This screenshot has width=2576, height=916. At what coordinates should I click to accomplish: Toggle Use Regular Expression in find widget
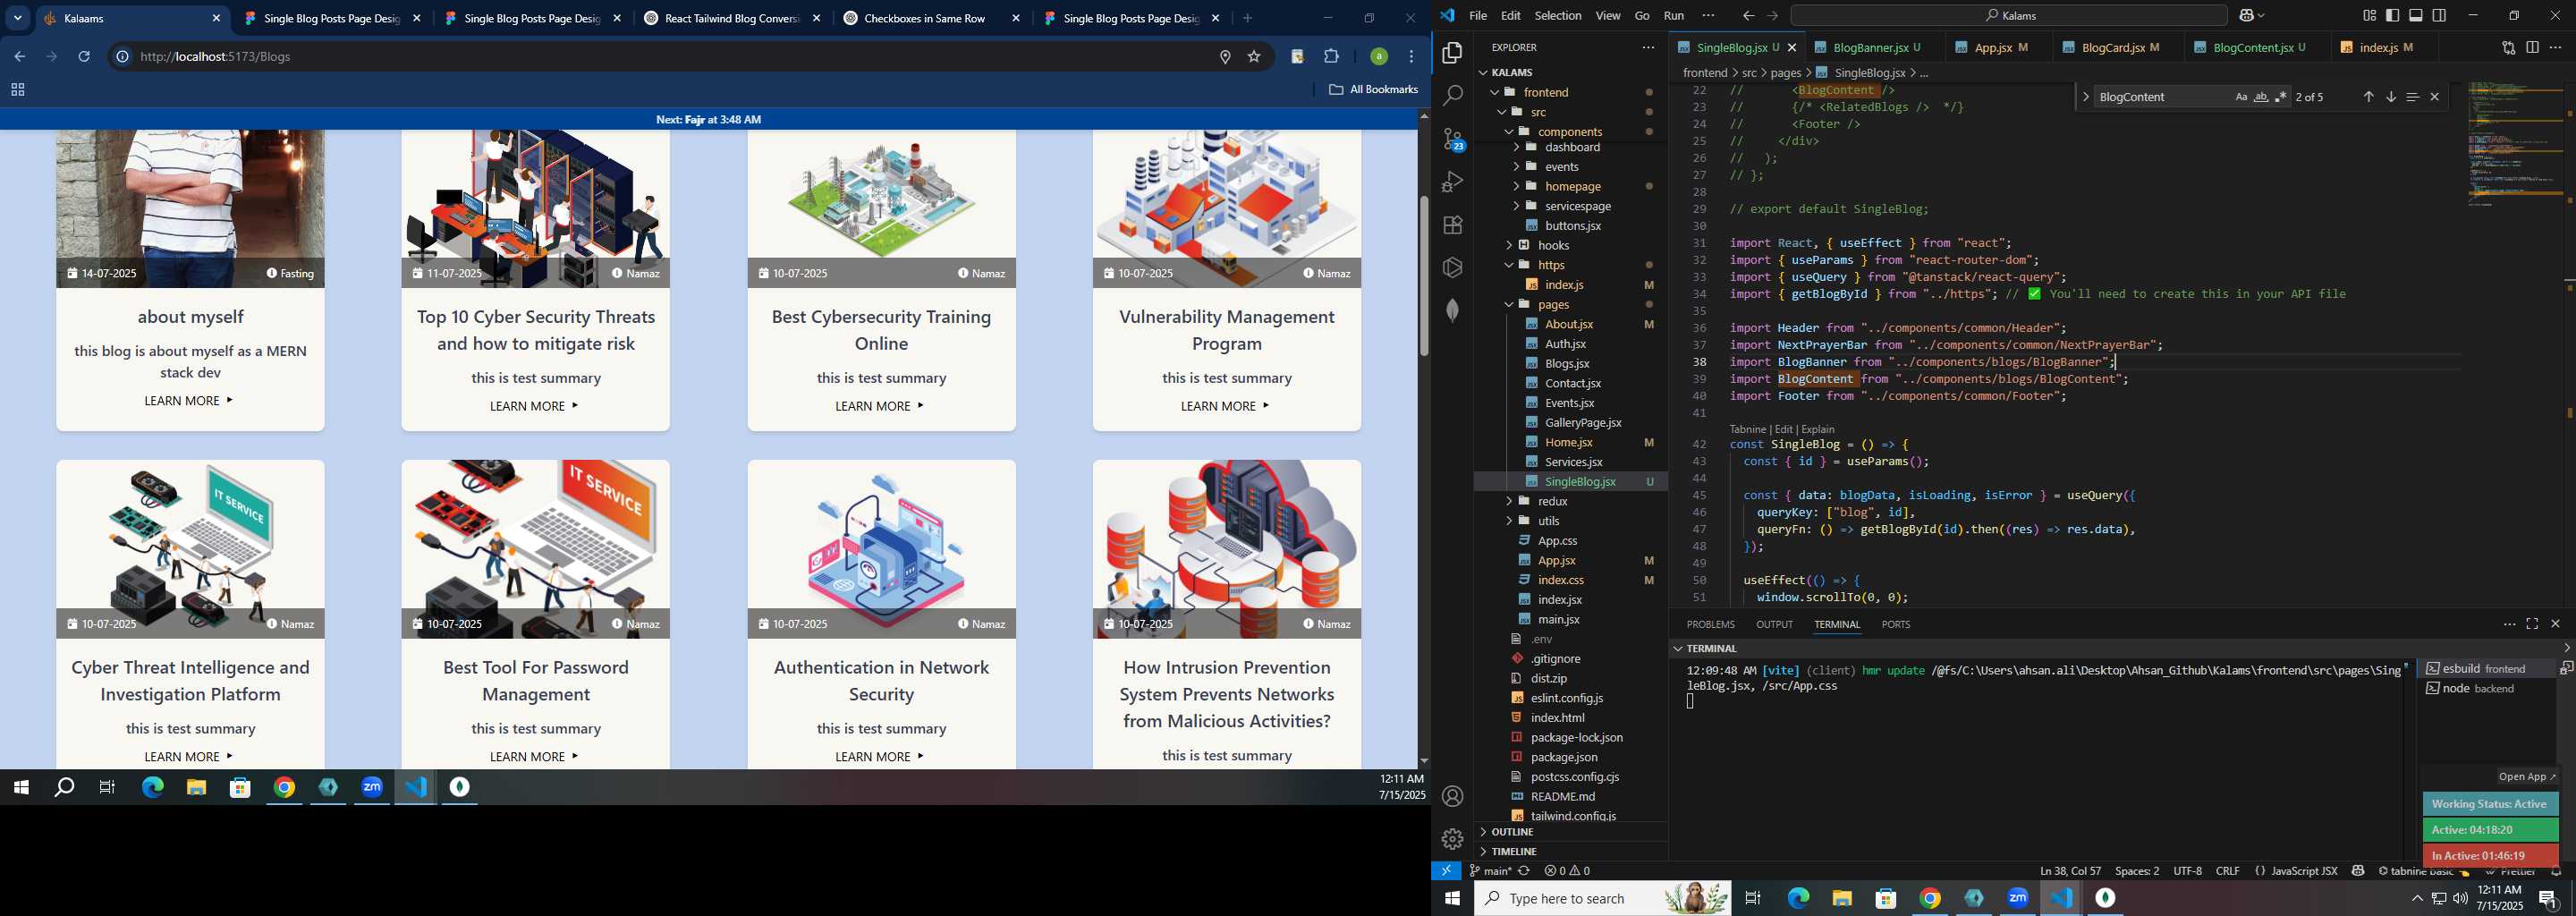coord(2281,97)
